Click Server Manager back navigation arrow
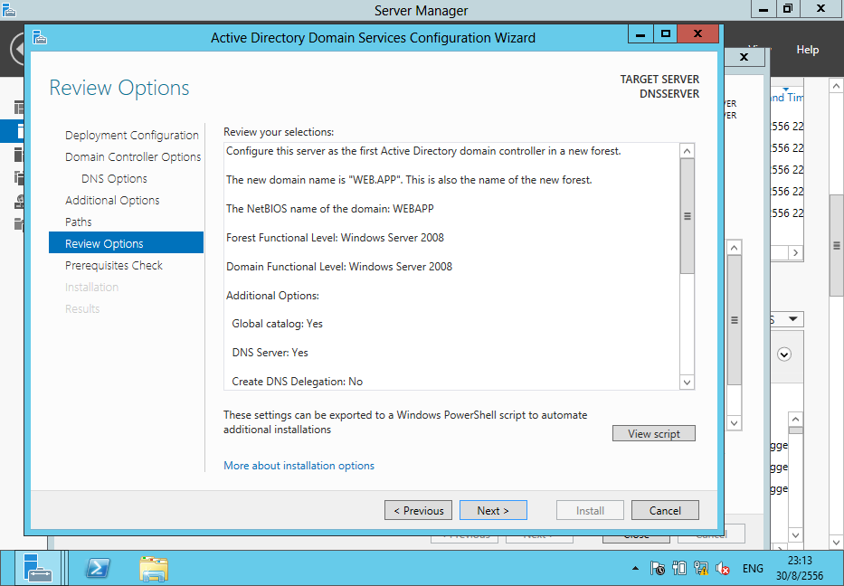 coord(18,49)
